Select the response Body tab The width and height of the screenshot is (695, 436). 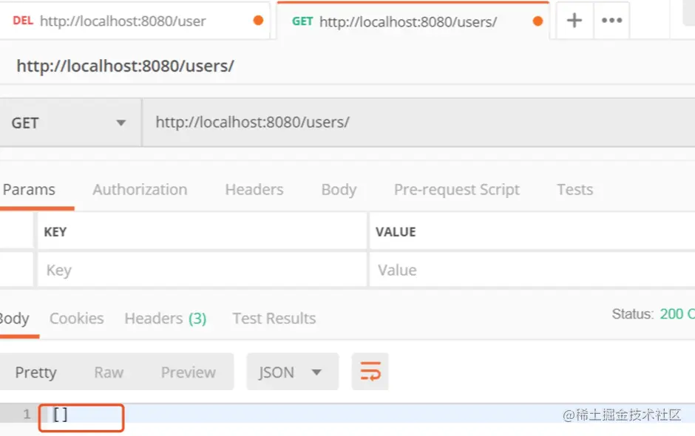point(15,319)
